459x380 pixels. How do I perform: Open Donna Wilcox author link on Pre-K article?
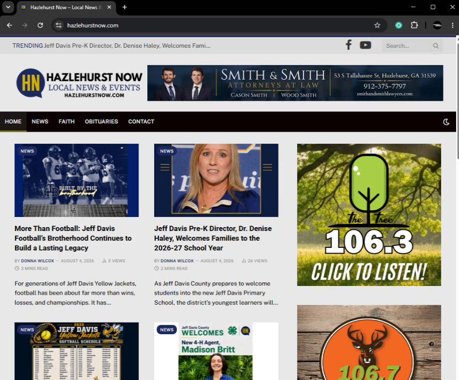tap(177, 261)
